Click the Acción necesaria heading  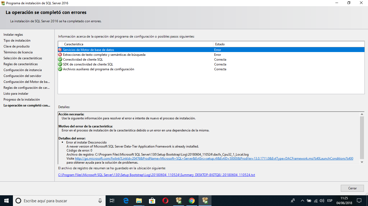click(71, 114)
